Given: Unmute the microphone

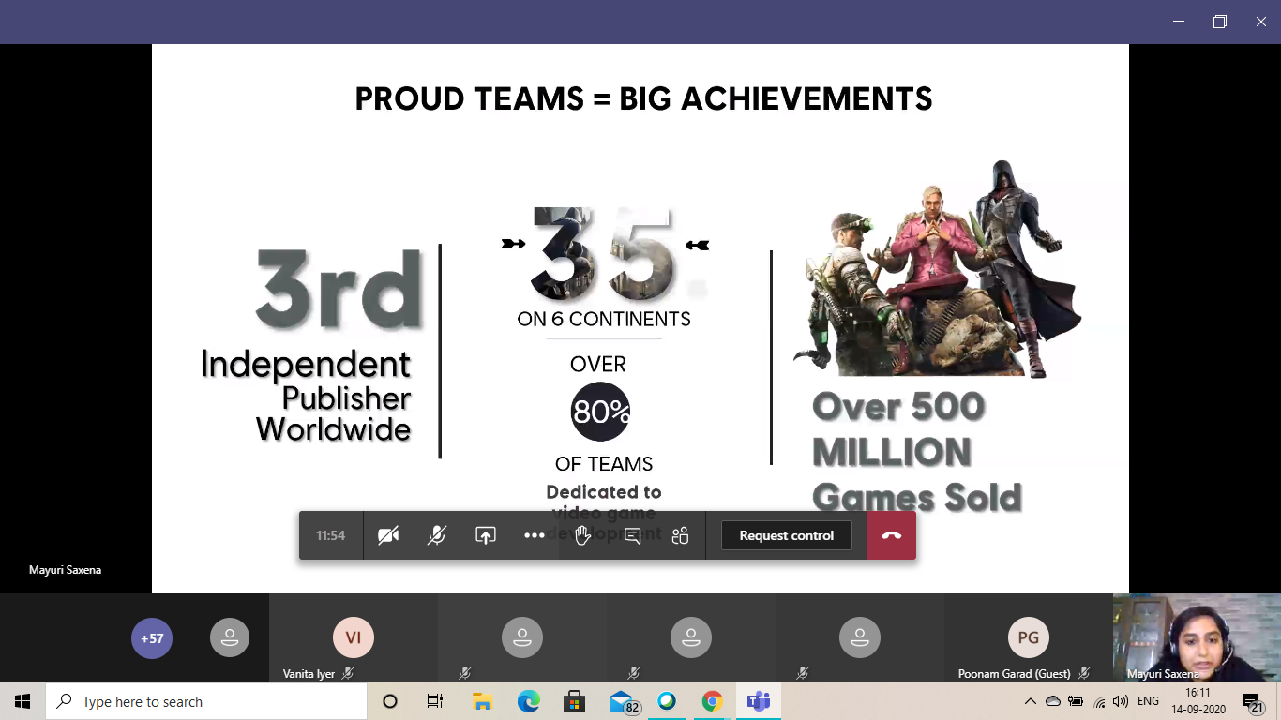Looking at the screenshot, I should (436, 534).
